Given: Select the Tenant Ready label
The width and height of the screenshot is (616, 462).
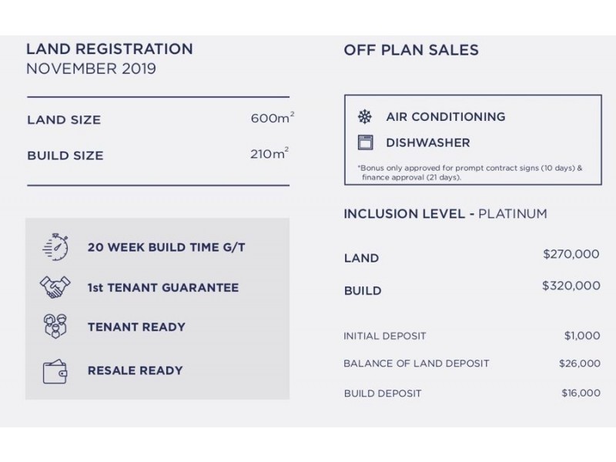Looking at the screenshot, I should [136, 327].
